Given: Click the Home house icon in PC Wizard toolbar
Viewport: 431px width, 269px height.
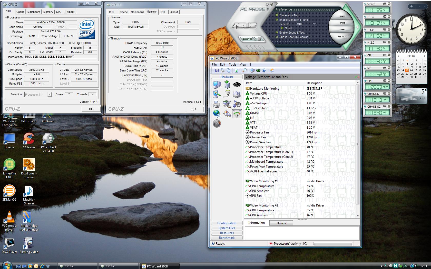Looking at the screenshot, I should 272,70.
